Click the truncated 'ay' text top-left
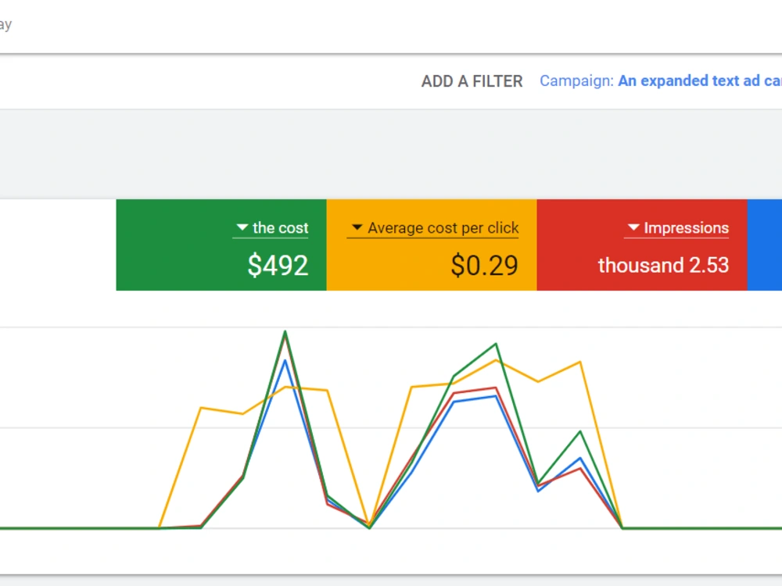 pyautogui.click(x=5, y=25)
